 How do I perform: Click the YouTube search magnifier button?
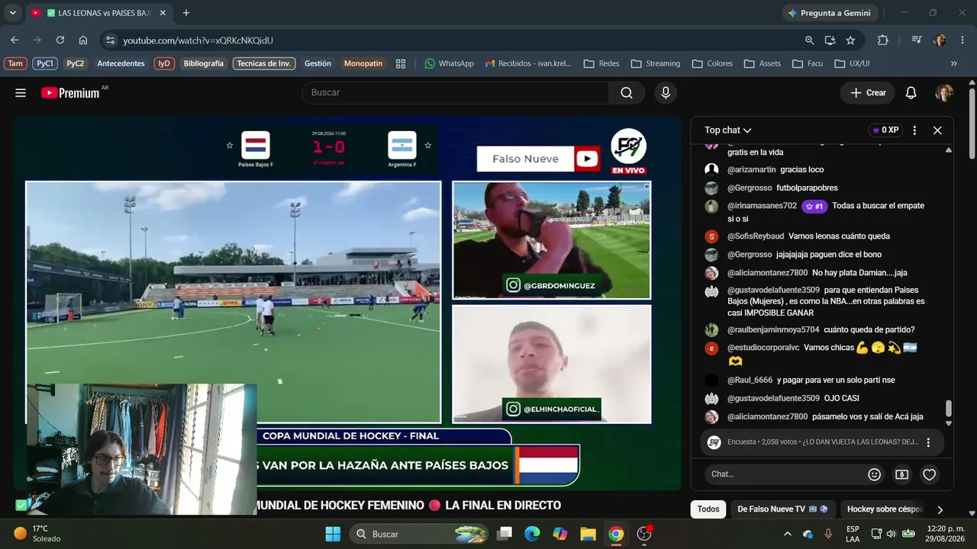click(x=627, y=93)
